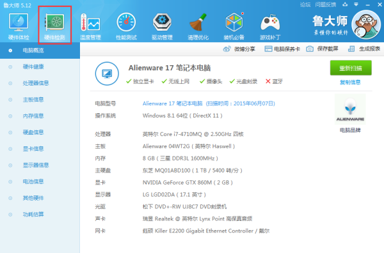Screen dimensions: 384x253
Task: Select 处理器信息 in the sidebar
Action: click(x=35, y=83)
